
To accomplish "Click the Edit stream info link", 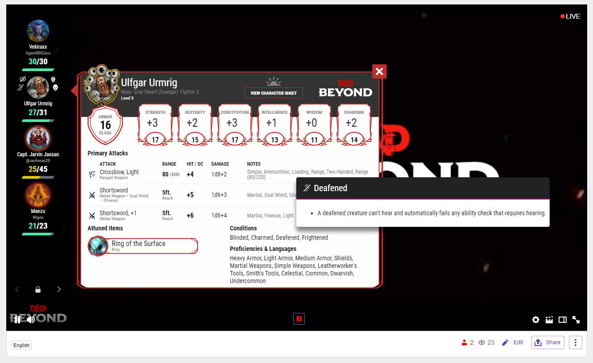I will click(513, 342).
